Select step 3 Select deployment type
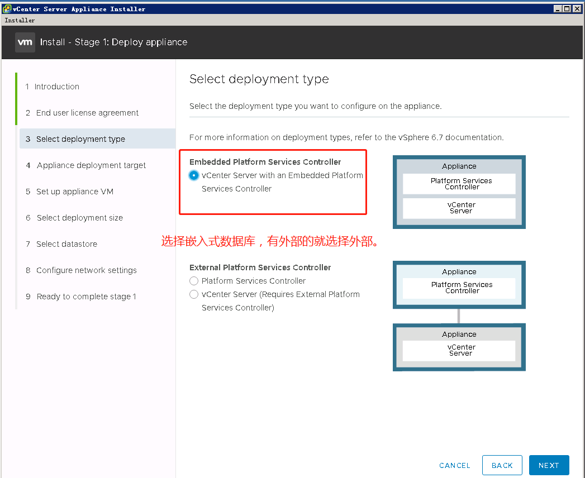 (97, 138)
